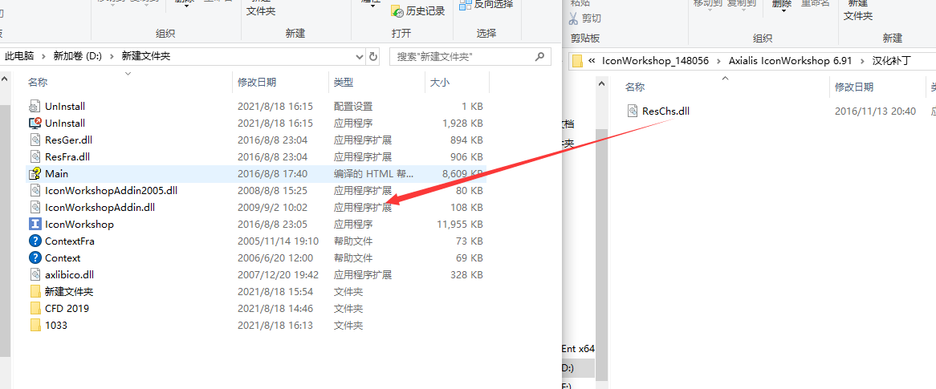This screenshot has width=936, height=389.
Task: Click the 反向选择 invert selection button
Action: coord(486,4)
